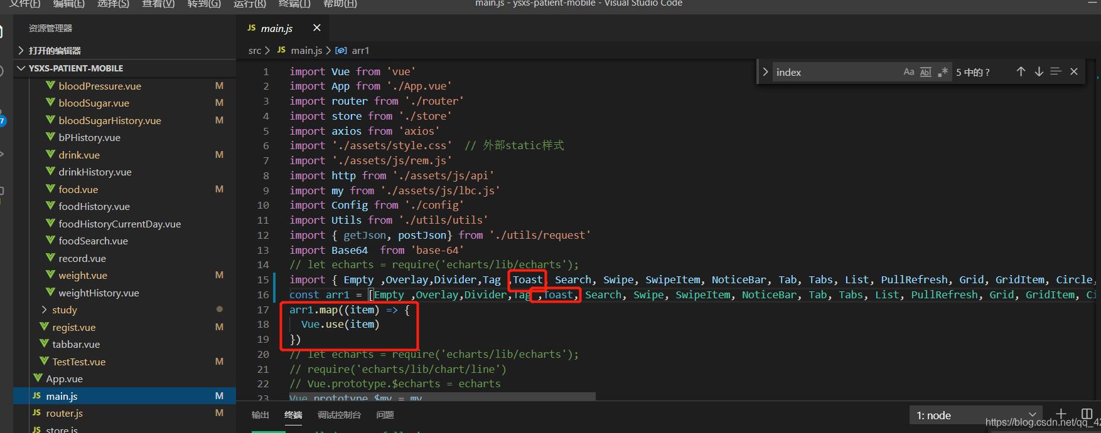Viewport: 1101px width, 433px height.
Task: Toggle Match Case in search box
Action: click(908, 72)
